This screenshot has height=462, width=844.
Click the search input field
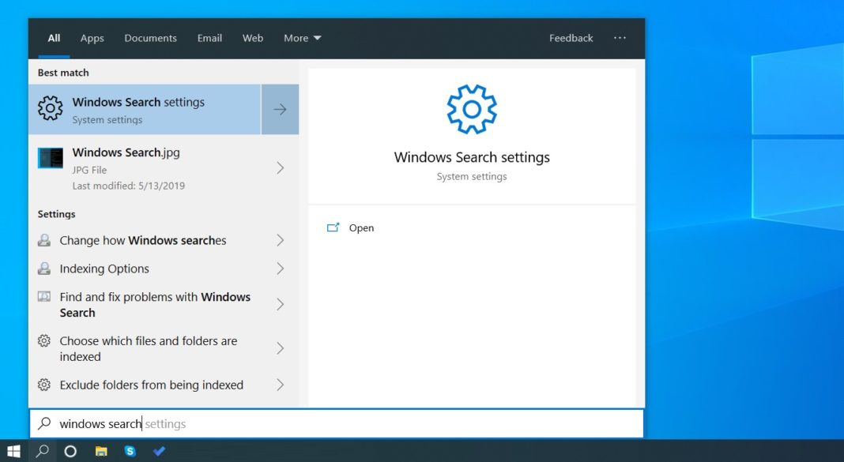[237, 423]
